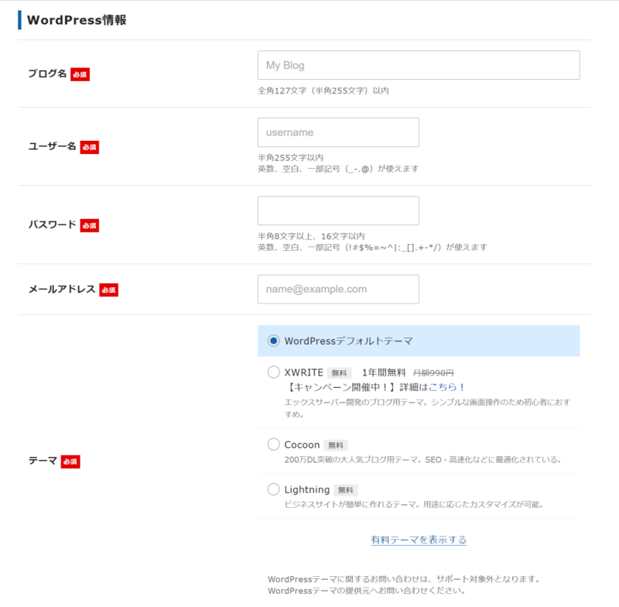Click the 無料 tag next to XWRITE
The image size is (619, 607).
[x=339, y=373]
